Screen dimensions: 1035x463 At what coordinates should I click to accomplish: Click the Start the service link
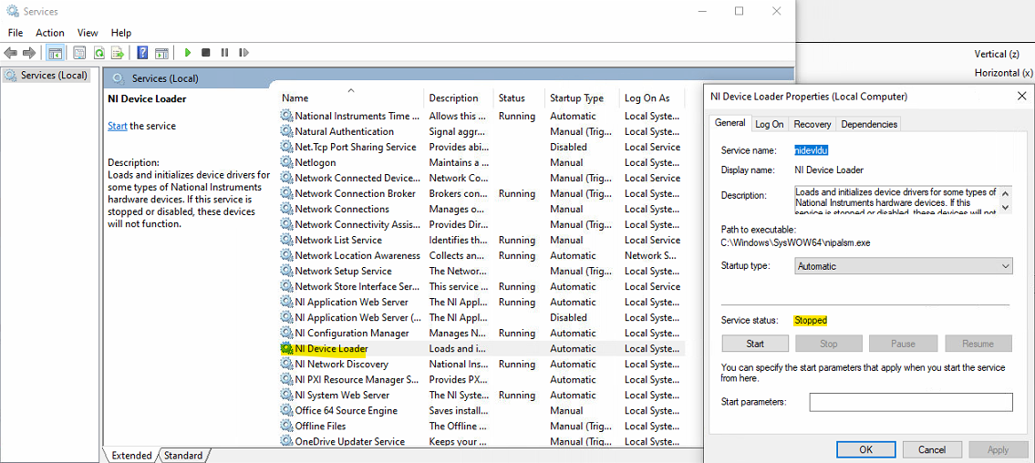[x=118, y=125]
